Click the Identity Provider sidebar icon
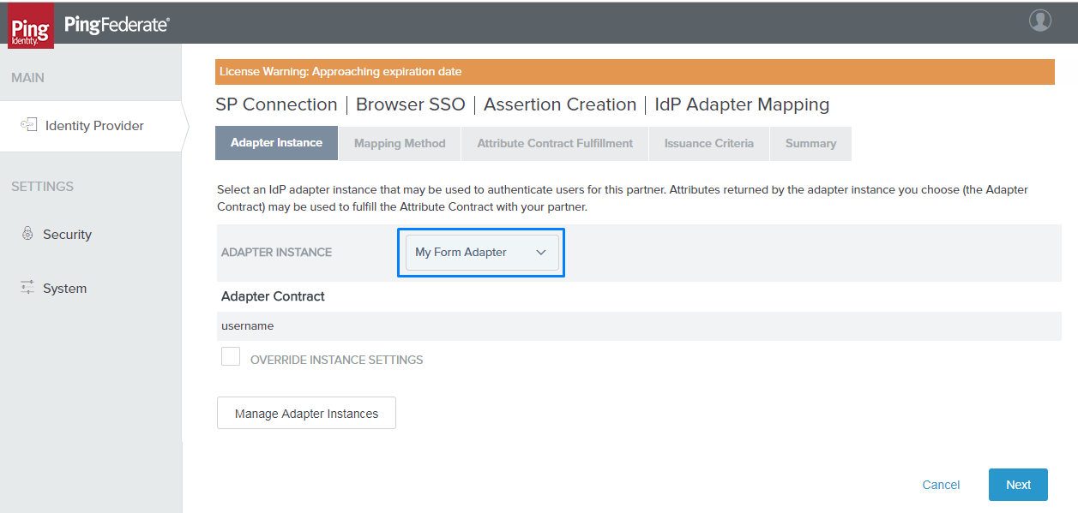 (x=28, y=125)
